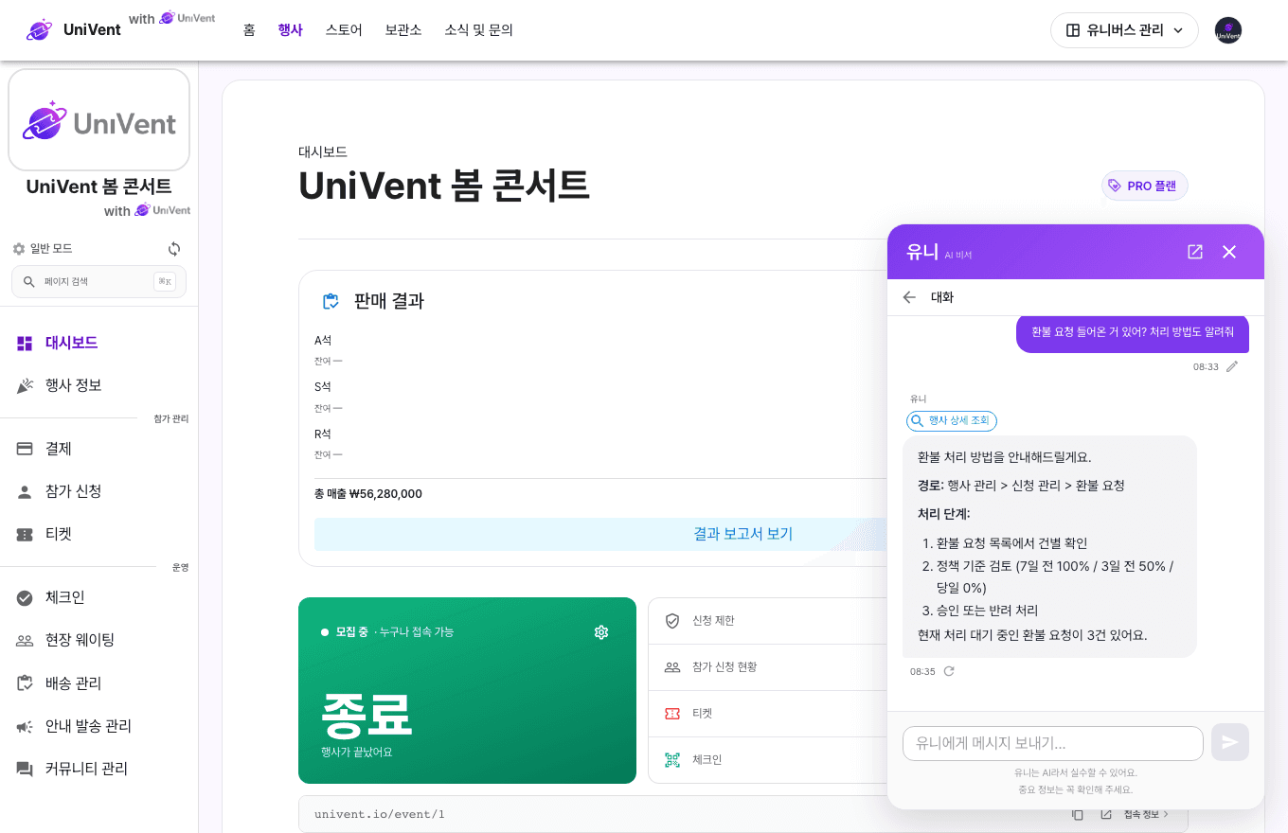Expand 접속 정보 chevron link
Screen dimensions: 1288x833
pos(1146,814)
